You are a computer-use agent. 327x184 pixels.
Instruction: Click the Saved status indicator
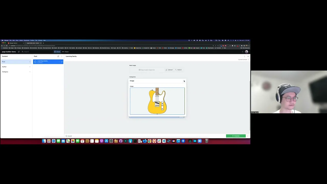(68, 136)
